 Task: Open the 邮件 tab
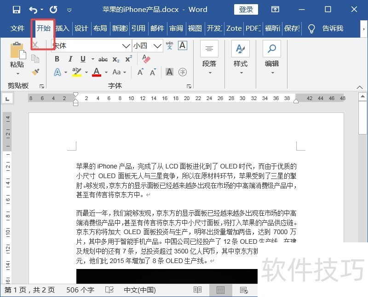tap(157, 28)
